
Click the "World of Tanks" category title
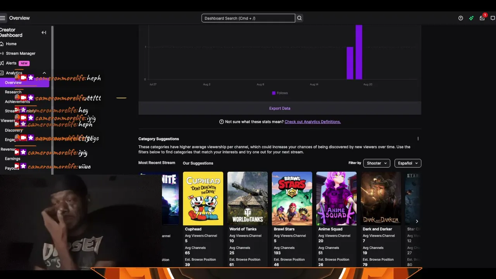tap(243, 229)
